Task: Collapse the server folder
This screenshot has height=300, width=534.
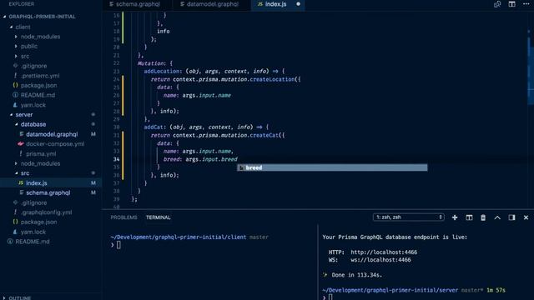Action: click(x=24, y=115)
